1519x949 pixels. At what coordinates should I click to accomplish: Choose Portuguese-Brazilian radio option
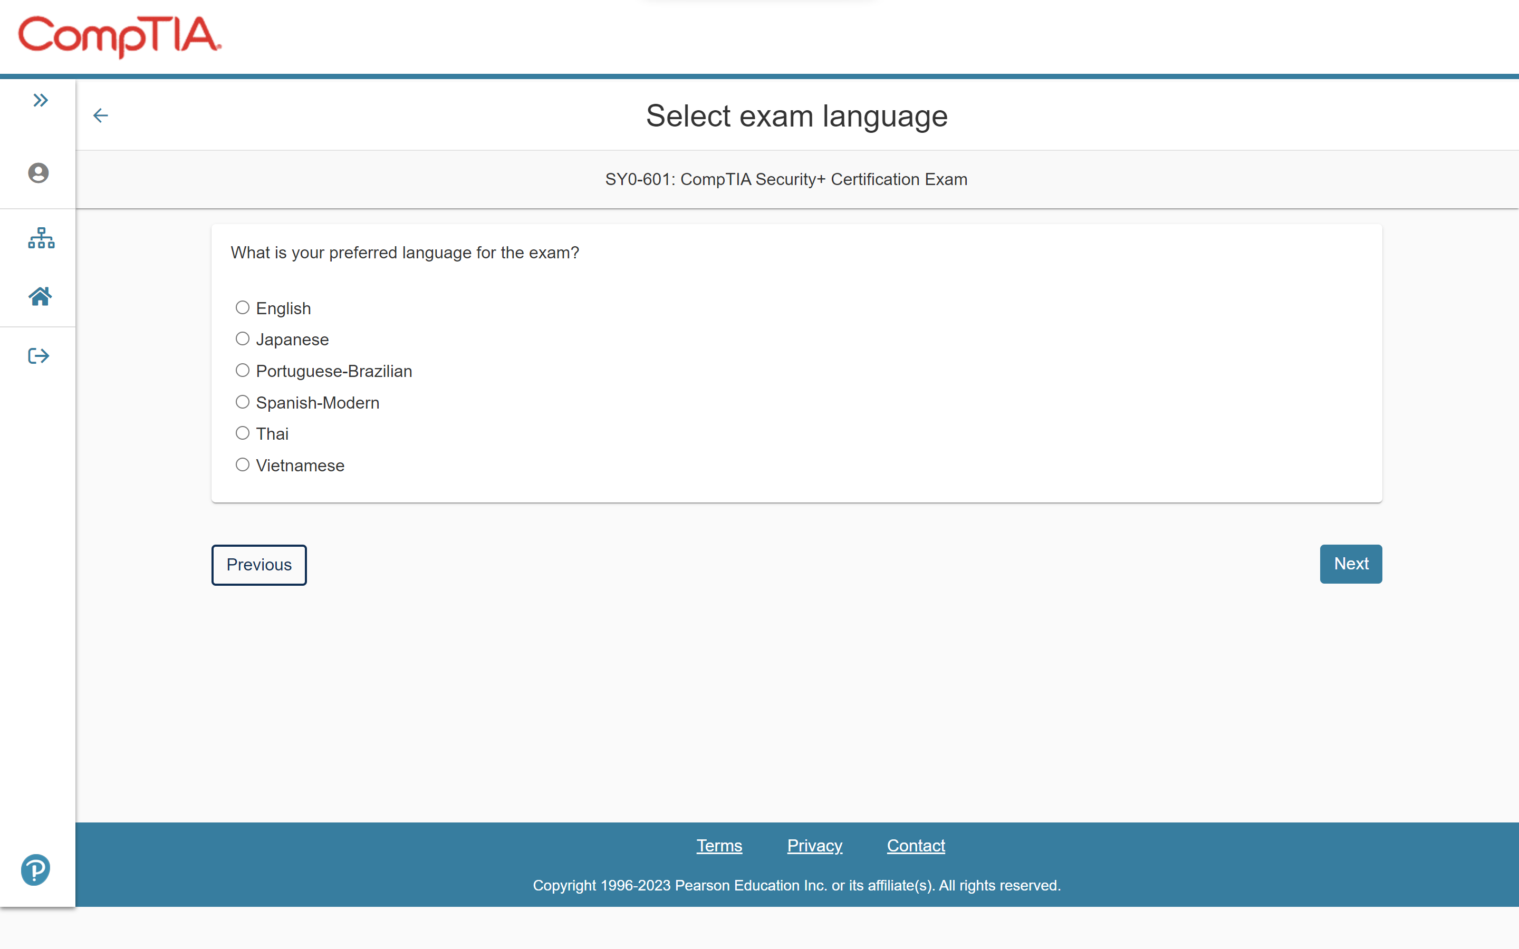[x=242, y=370]
